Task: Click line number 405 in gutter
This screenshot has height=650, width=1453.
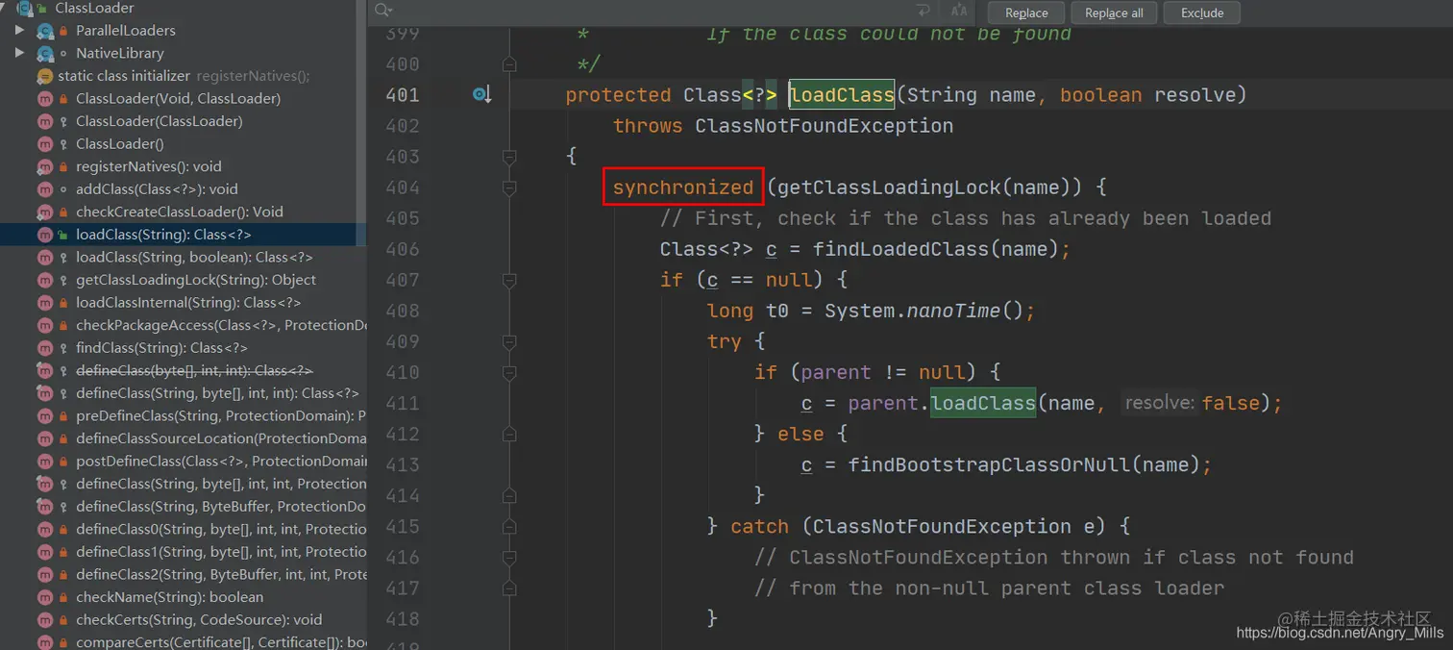Action: [403, 218]
